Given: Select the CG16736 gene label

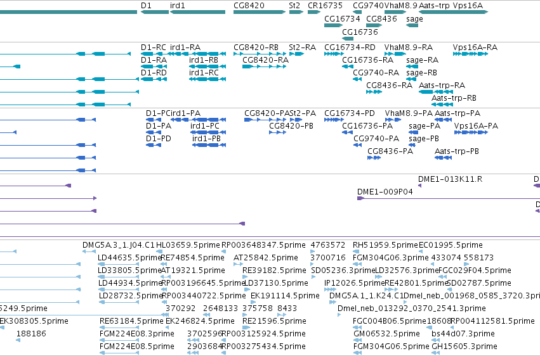Looking at the screenshot, I should [360, 32].
